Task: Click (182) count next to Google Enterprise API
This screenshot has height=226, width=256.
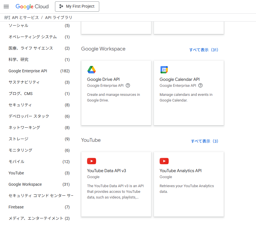Action: [x=65, y=71]
